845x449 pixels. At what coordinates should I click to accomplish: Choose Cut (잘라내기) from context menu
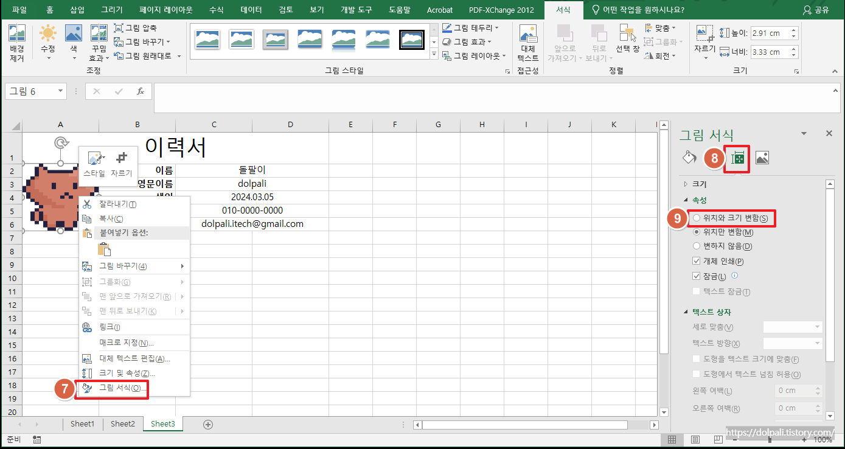tap(134, 204)
